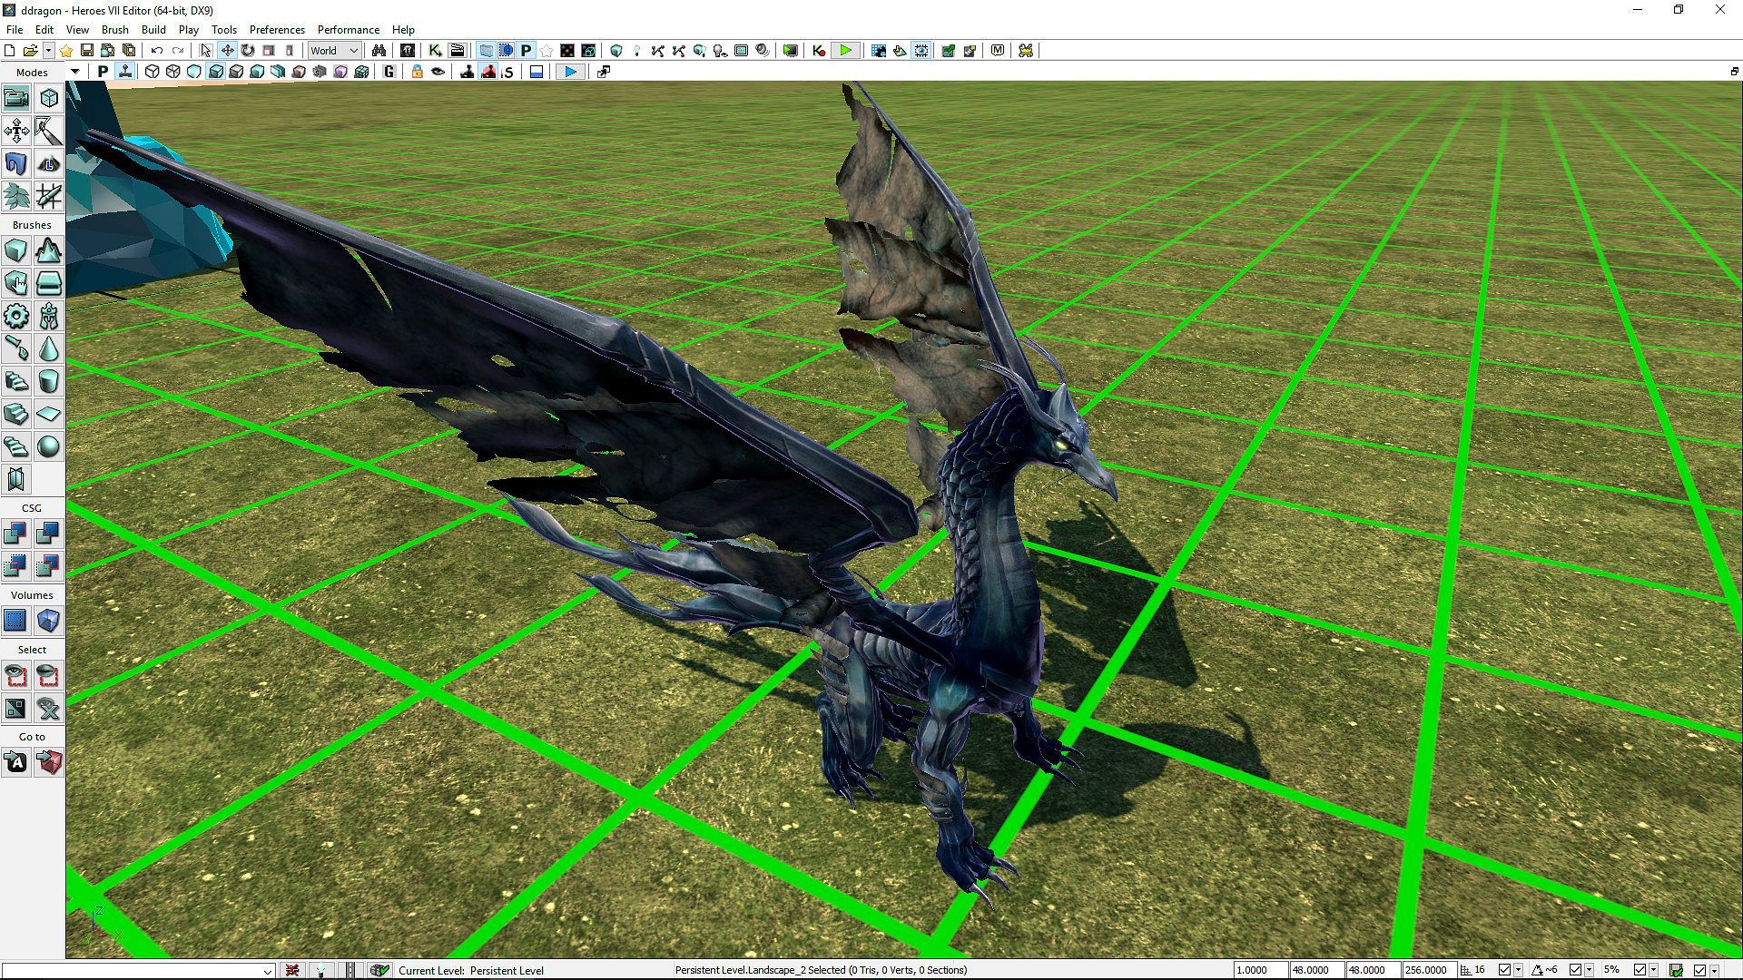Click CSG Intersect button
This screenshot has width=1743, height=980.
pyautogui.click(x=16, y=566)
